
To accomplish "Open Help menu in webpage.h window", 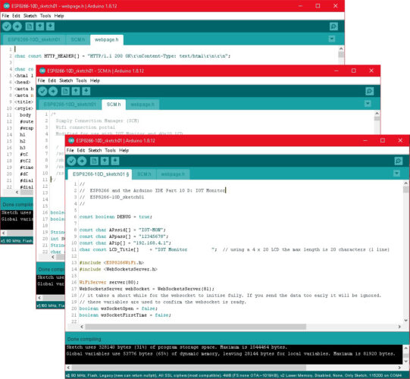I will tap(59, 16).
